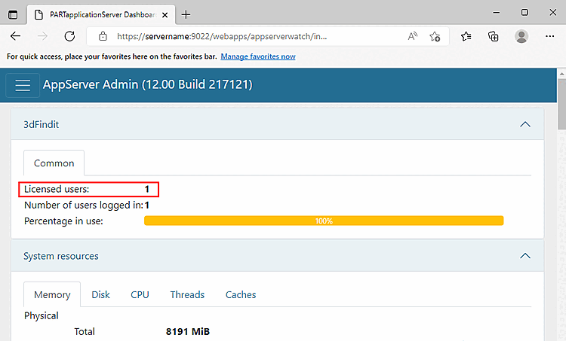The height and width of the screenshot is (341, 566).
Task: Switch to the CPU tab
Action: click(x=140, y=294)
